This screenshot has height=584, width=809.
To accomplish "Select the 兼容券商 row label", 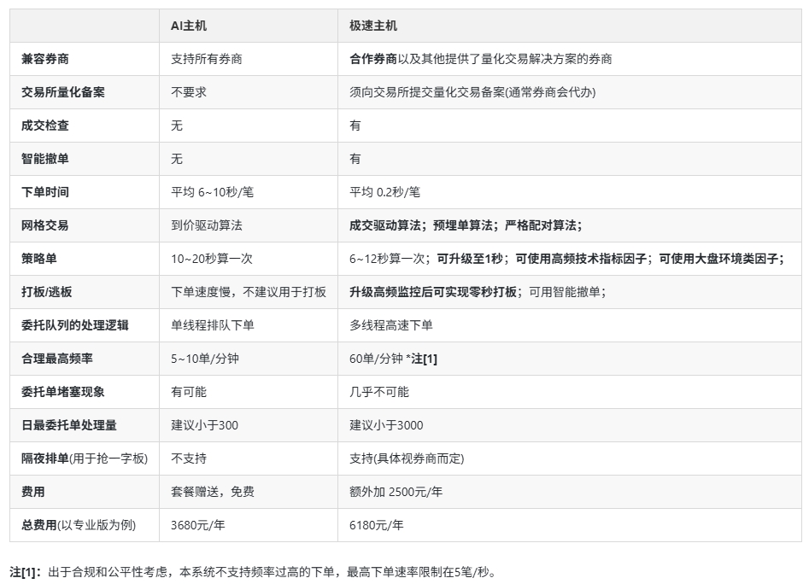I will [45, 59].
